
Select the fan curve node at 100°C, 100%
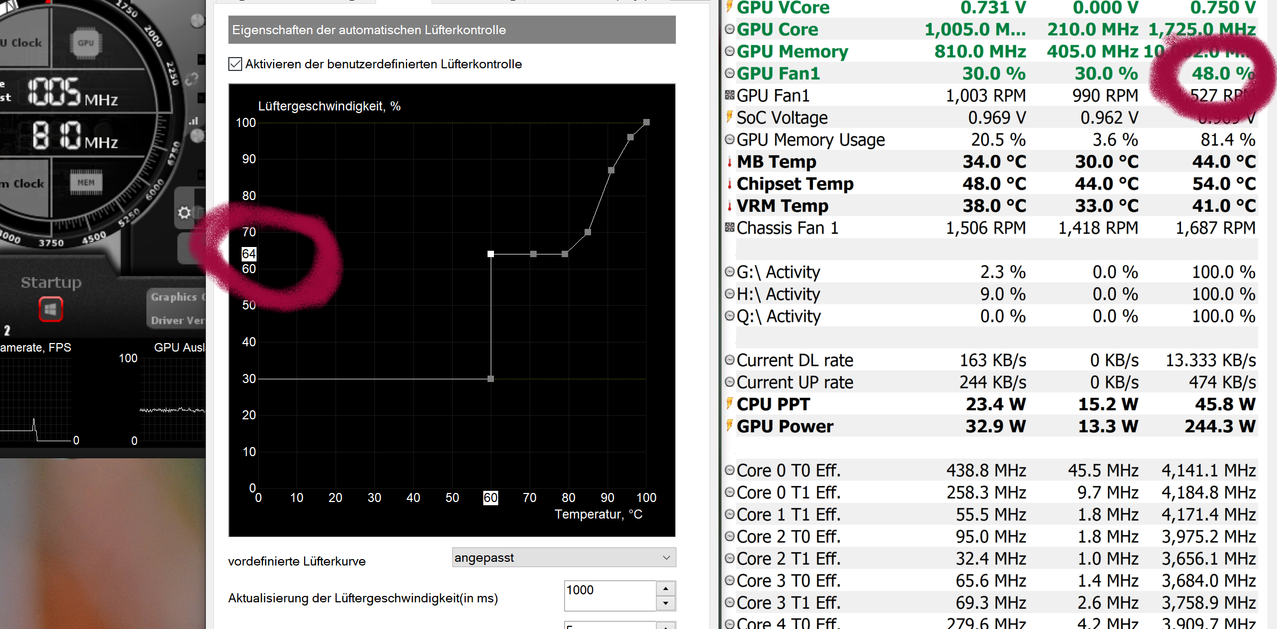pyautogui.click(x=647, y=122)
